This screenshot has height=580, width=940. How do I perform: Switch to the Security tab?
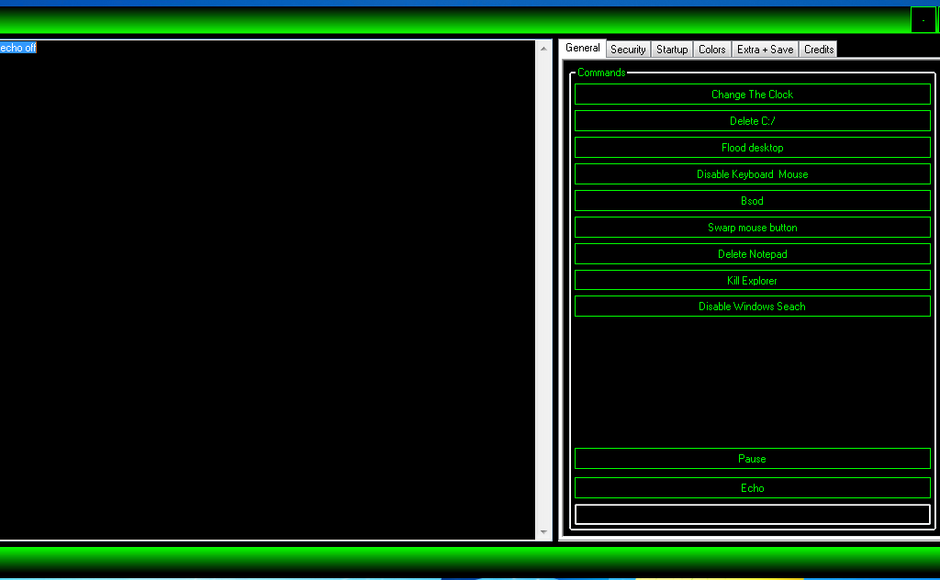[627, 49]
